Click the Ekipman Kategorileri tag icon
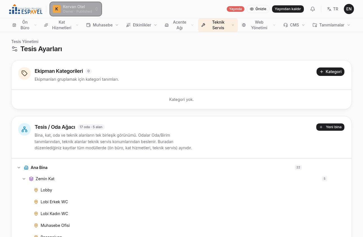 [x=25, y=73]
